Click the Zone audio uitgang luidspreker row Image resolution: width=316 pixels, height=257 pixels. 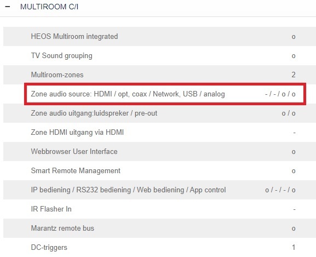coord(159,113)
